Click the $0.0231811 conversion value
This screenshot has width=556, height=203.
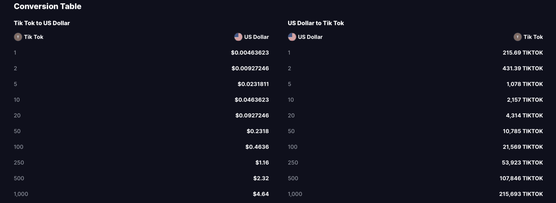[253, 84]
